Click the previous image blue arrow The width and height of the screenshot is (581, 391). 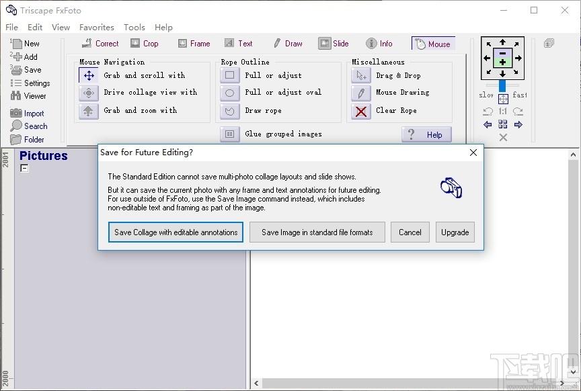click(488, 124)
